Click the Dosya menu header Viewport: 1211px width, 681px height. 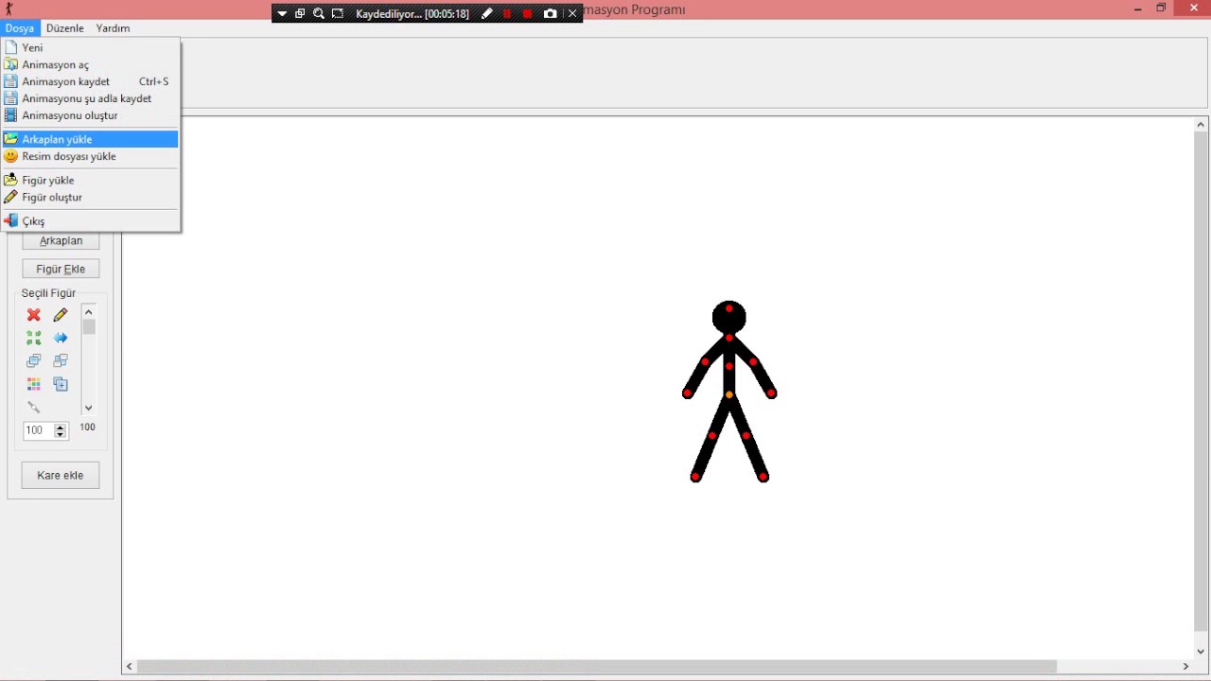tap(19, 28)
